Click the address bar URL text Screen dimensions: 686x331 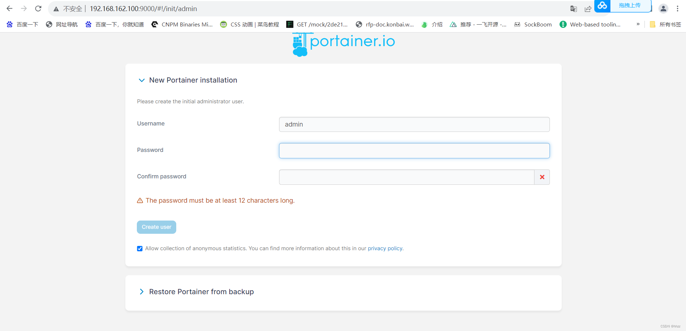click(143, 9)
